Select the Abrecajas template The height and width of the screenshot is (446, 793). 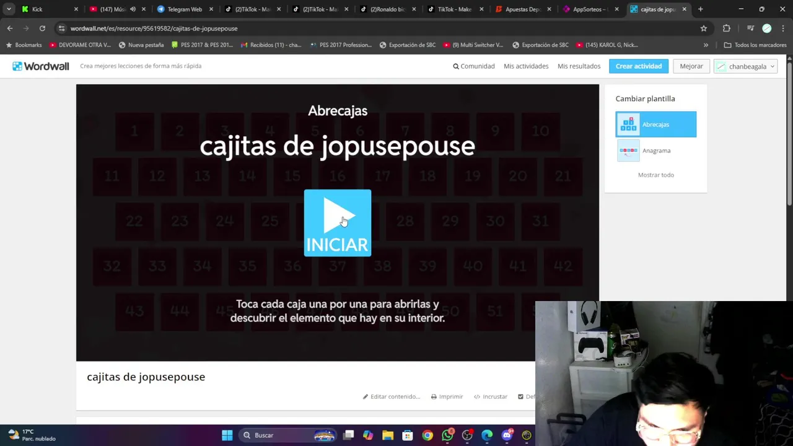tap(656, 125)
